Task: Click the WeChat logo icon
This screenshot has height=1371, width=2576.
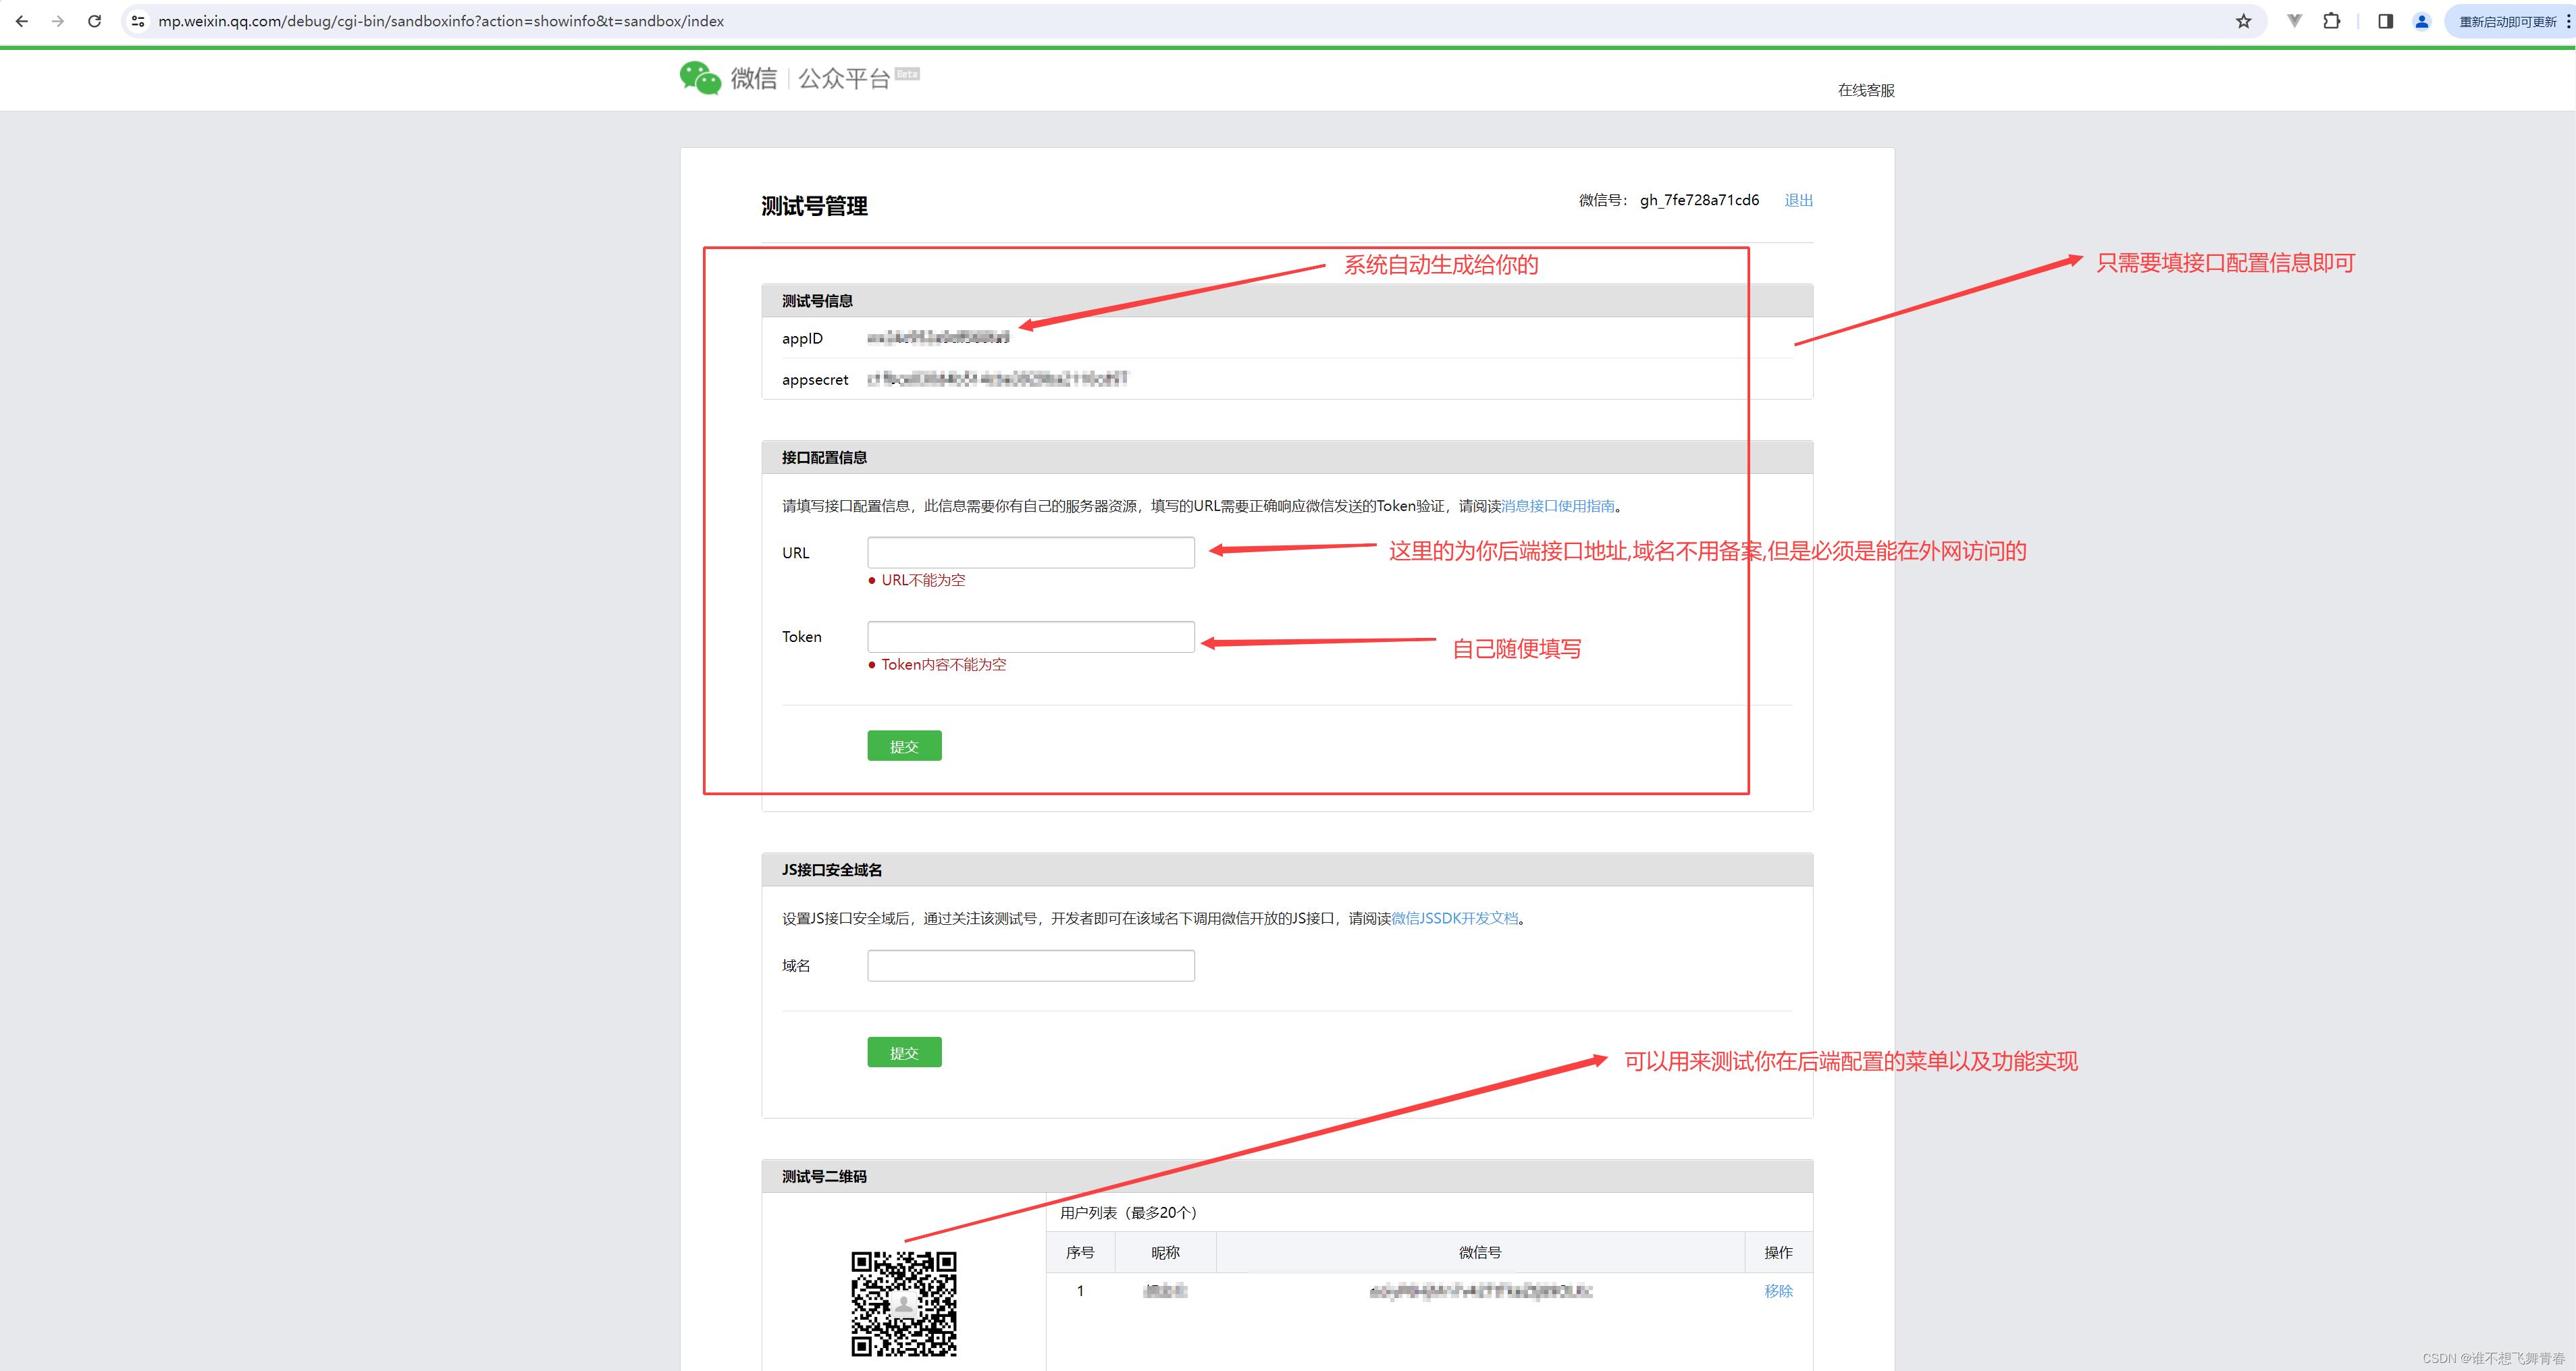Action: pos(700,77)
